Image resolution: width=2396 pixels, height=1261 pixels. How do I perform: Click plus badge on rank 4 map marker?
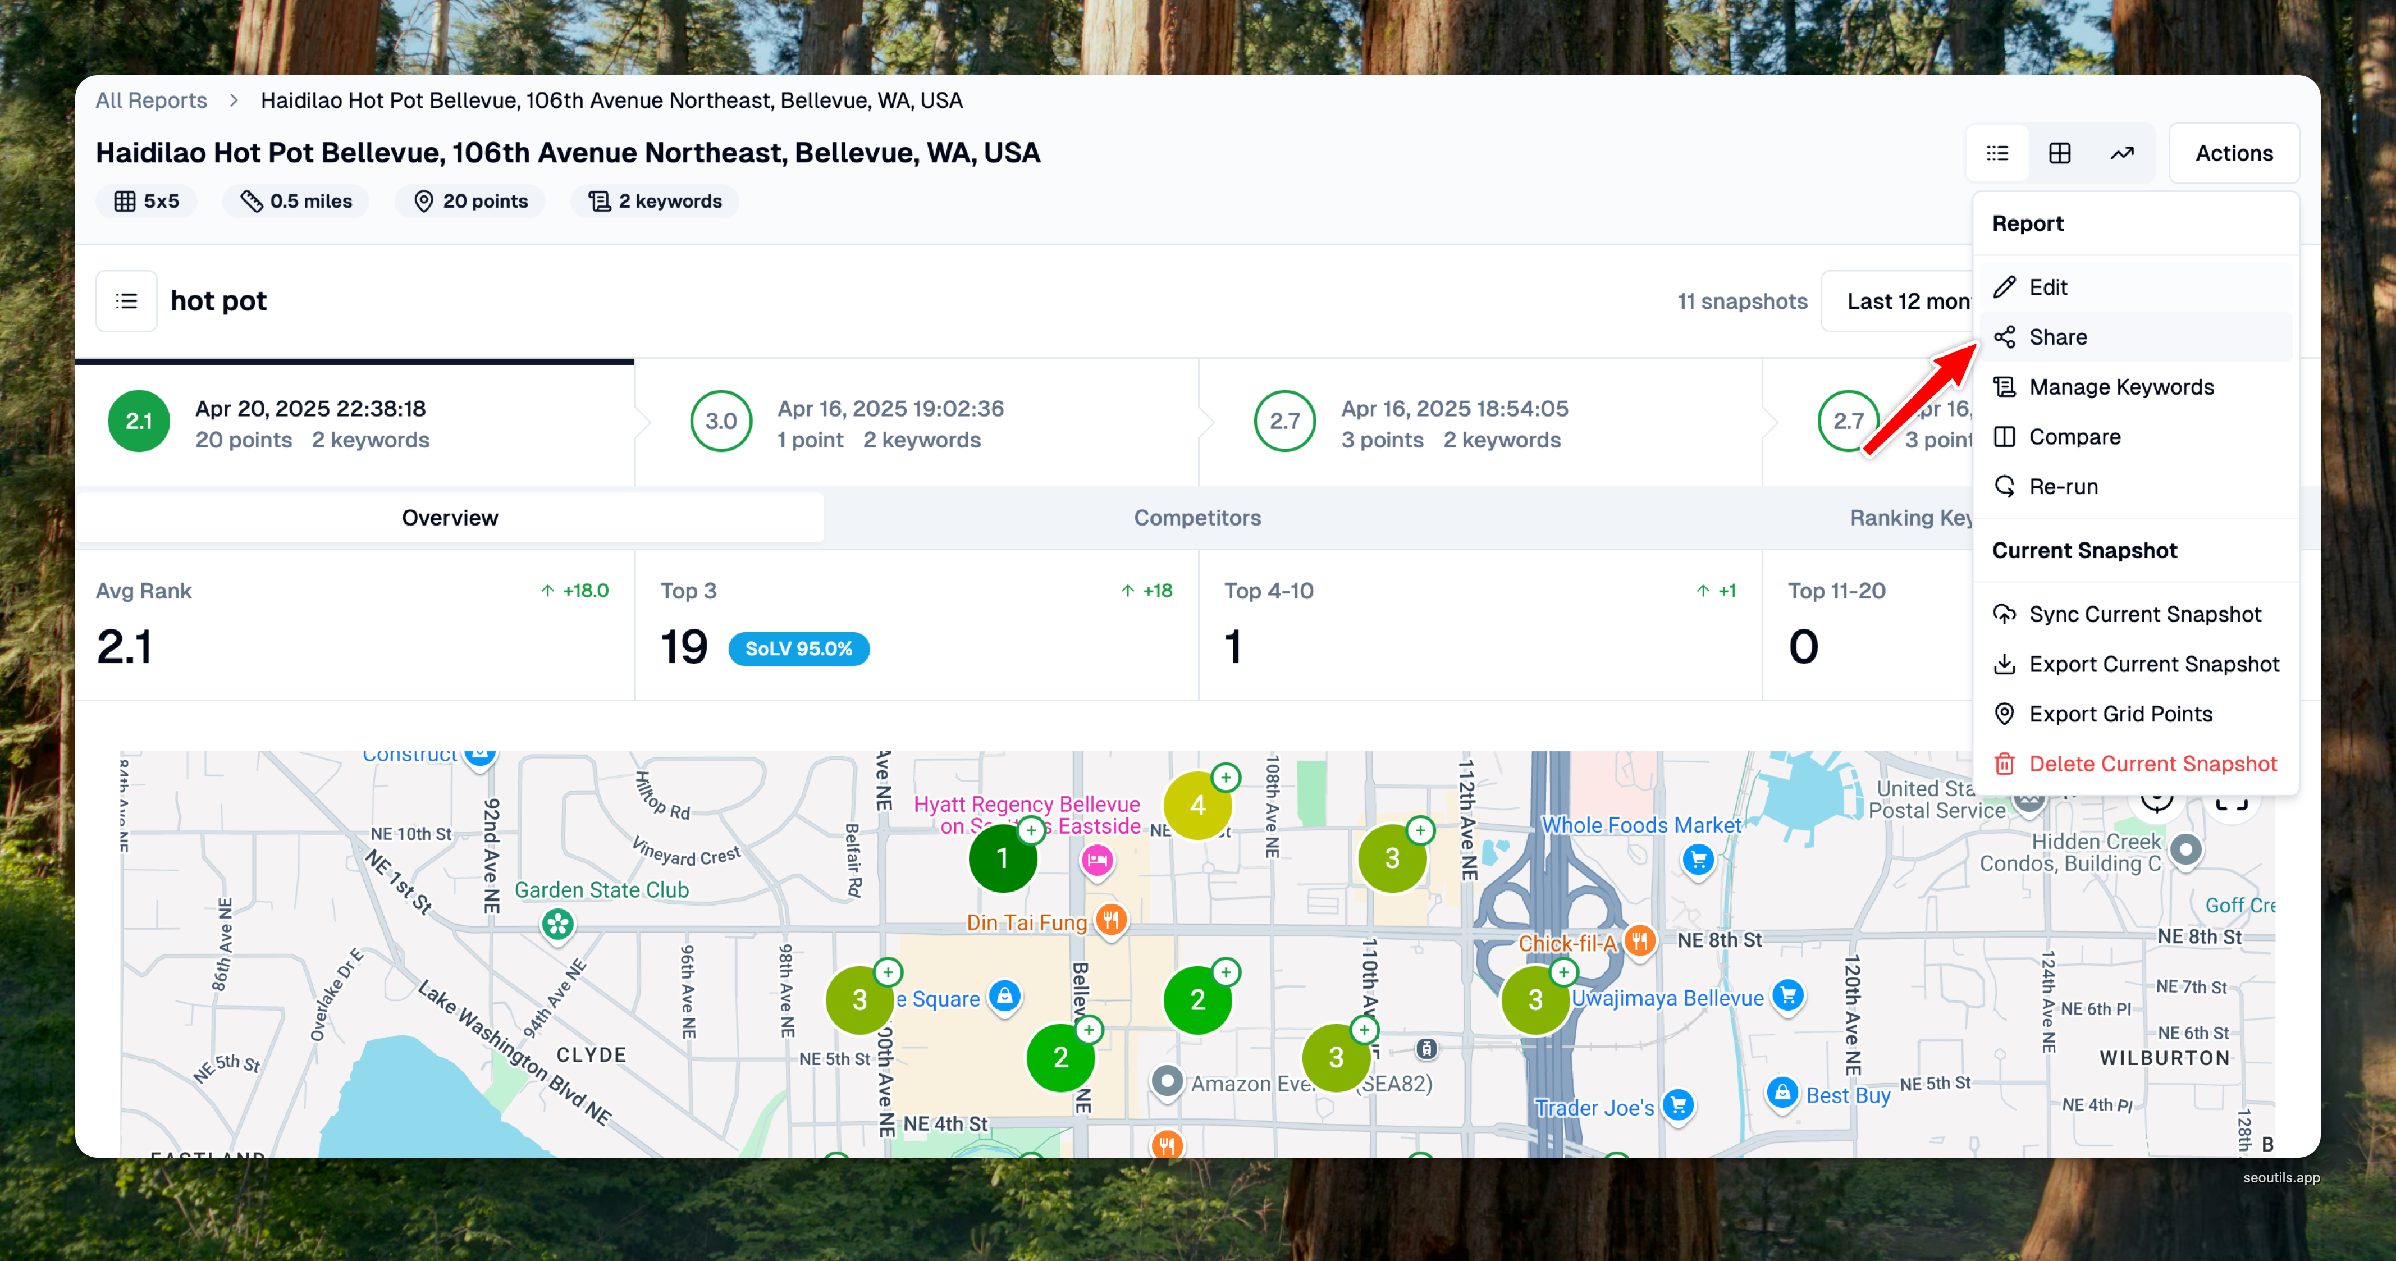[x=1226, y=778]
